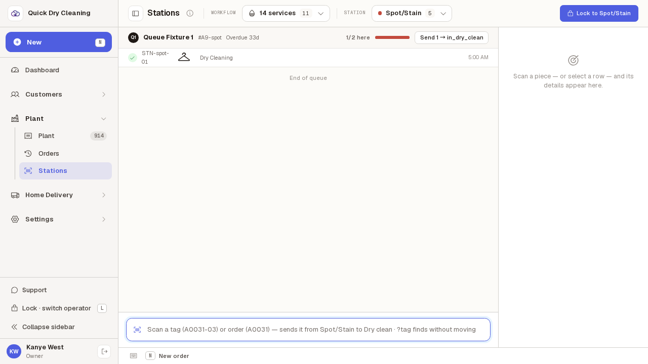The image size is (648, 364).
Task: Create a New order from the sidebar
Action: 59,42
